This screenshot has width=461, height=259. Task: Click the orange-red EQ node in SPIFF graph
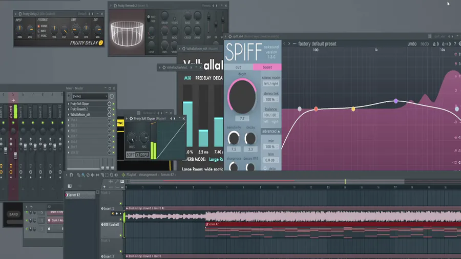(316, 109)
